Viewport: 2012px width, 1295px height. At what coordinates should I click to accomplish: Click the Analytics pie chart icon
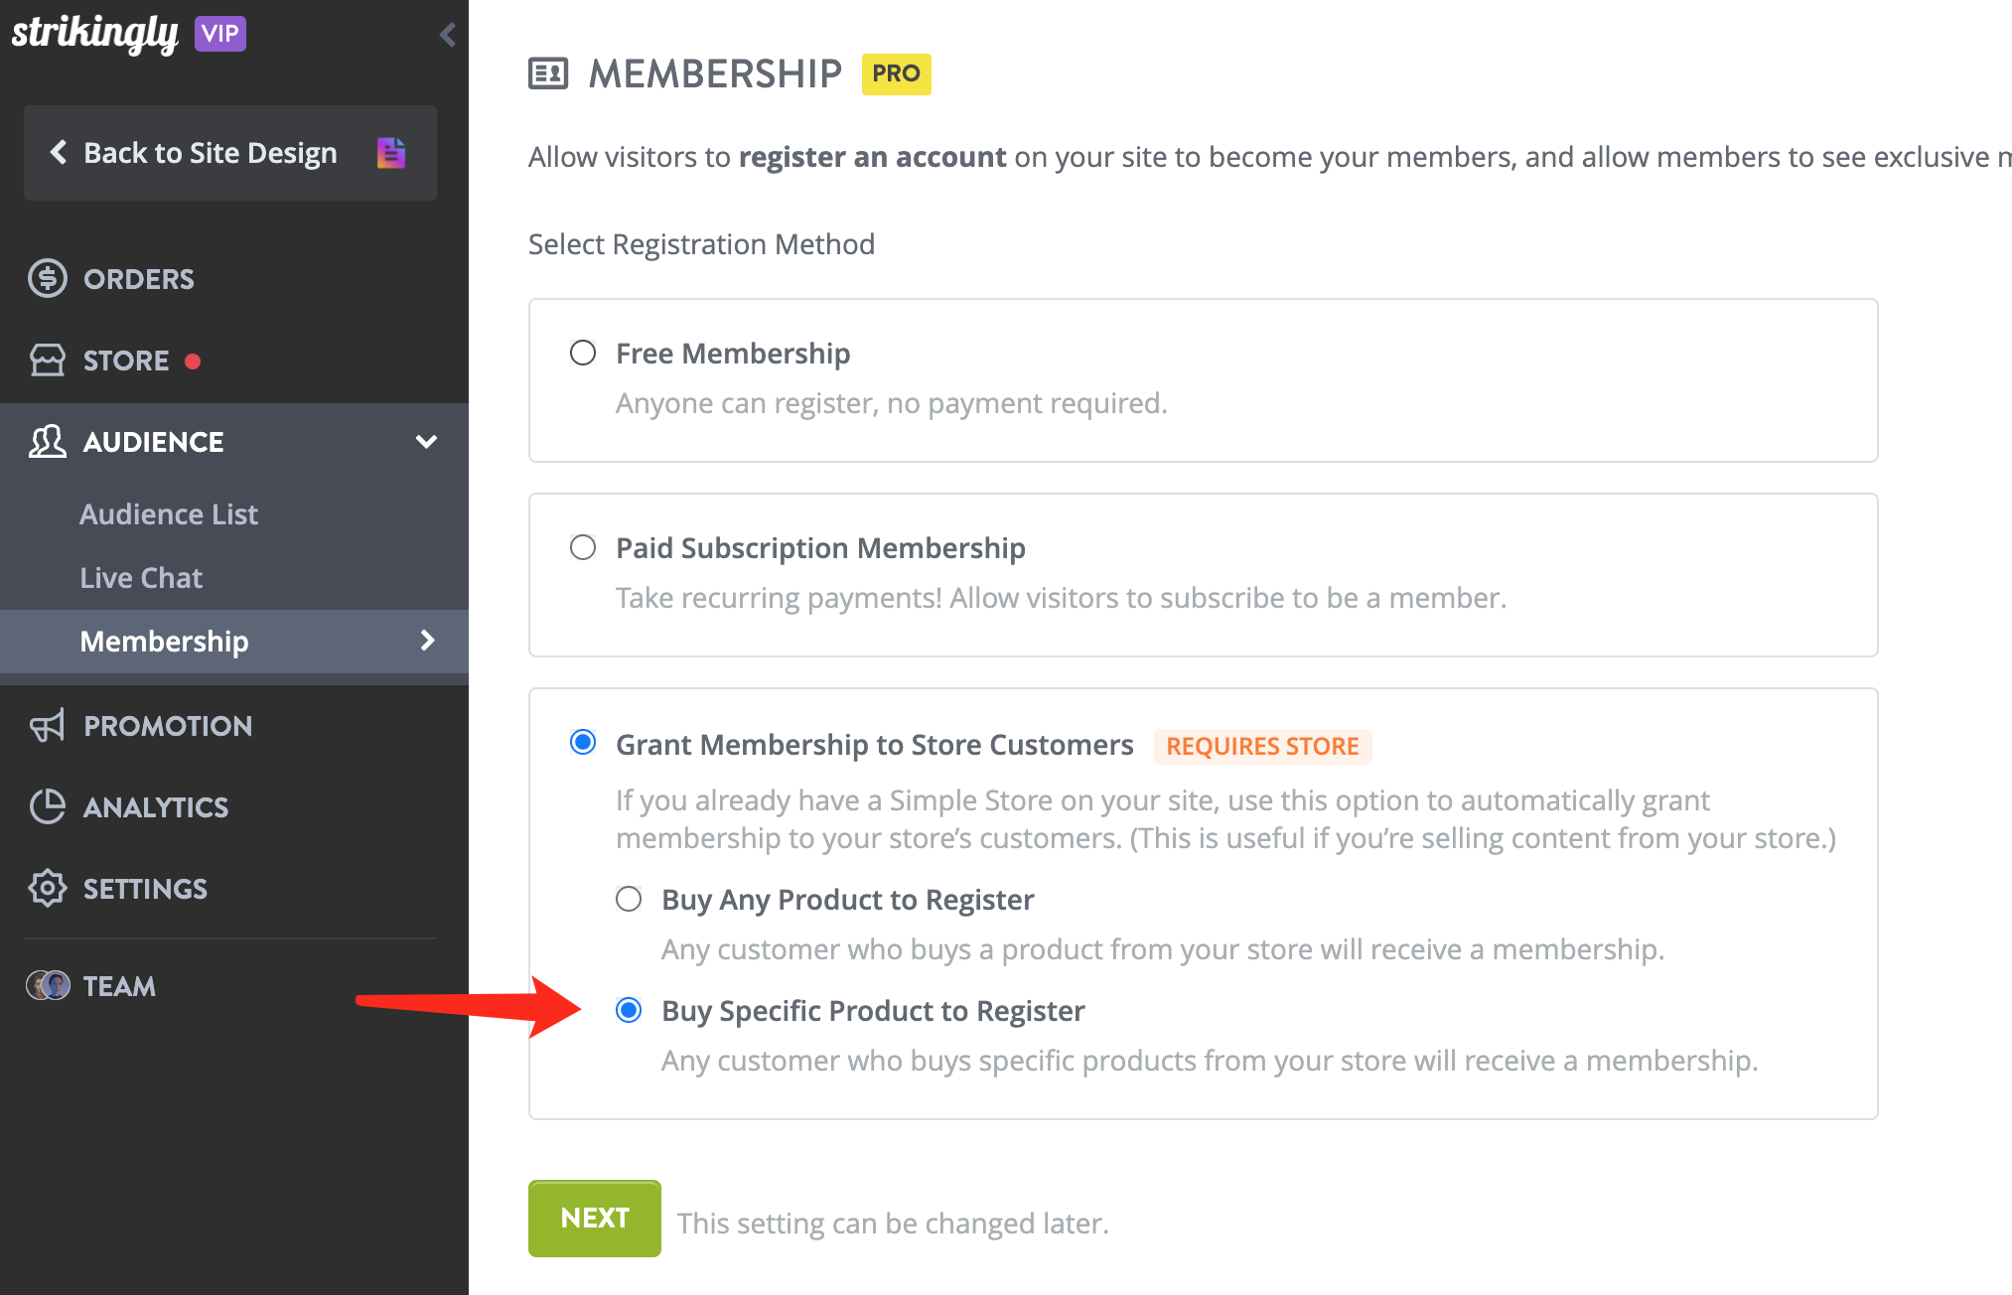coord(47,807)
